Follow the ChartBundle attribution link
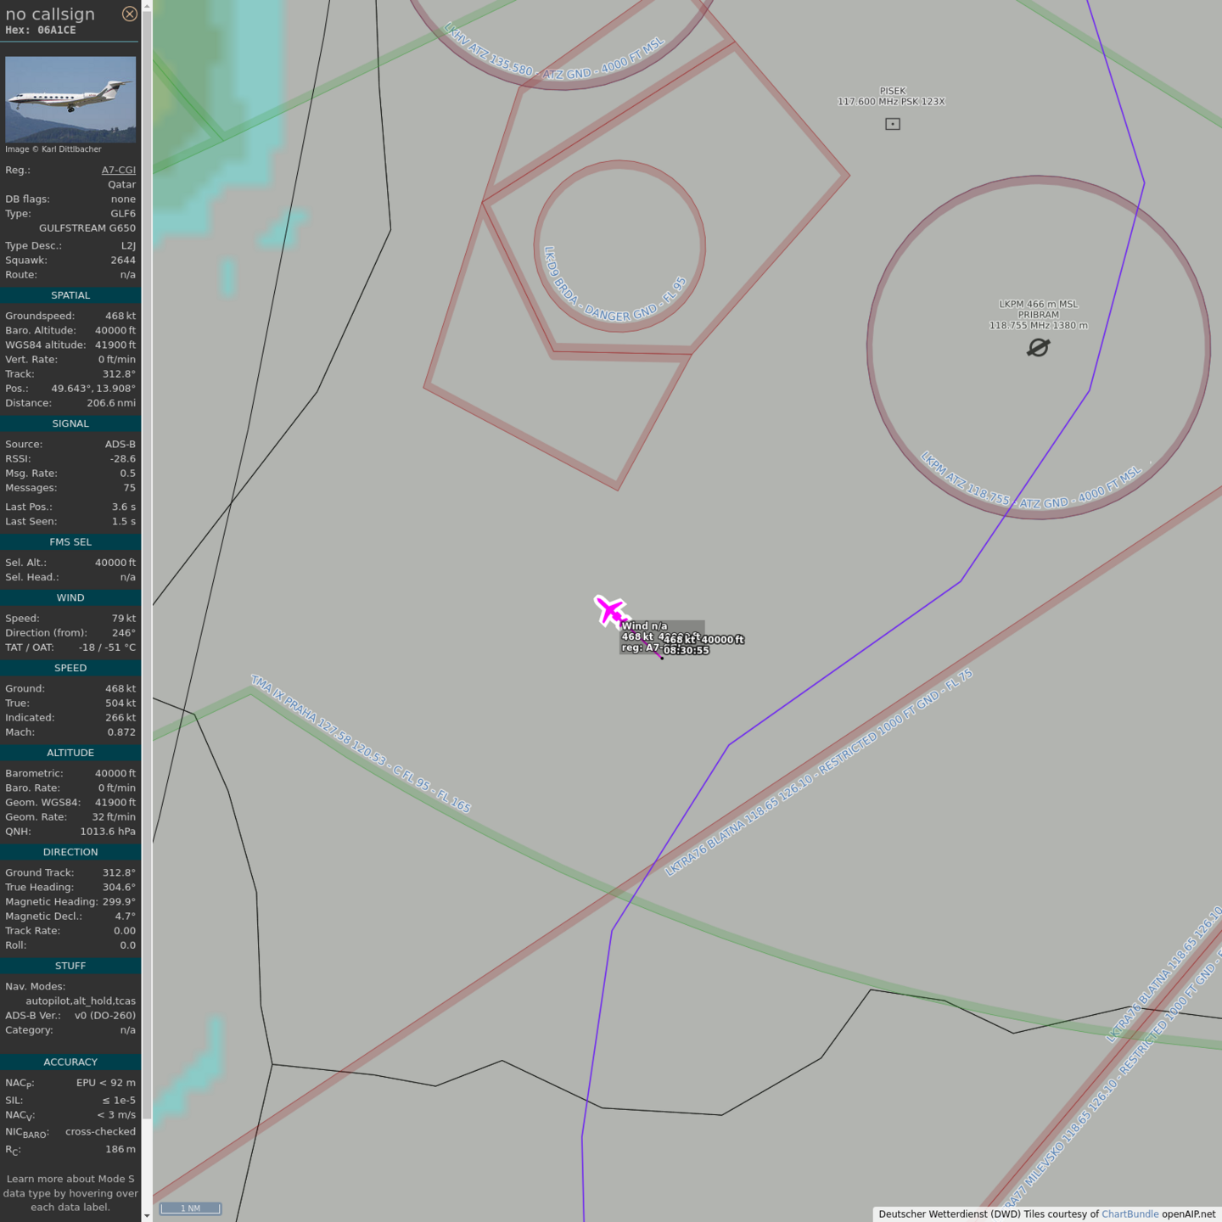The width and height of the screenshot is (1222, 1222). 1130,1214
